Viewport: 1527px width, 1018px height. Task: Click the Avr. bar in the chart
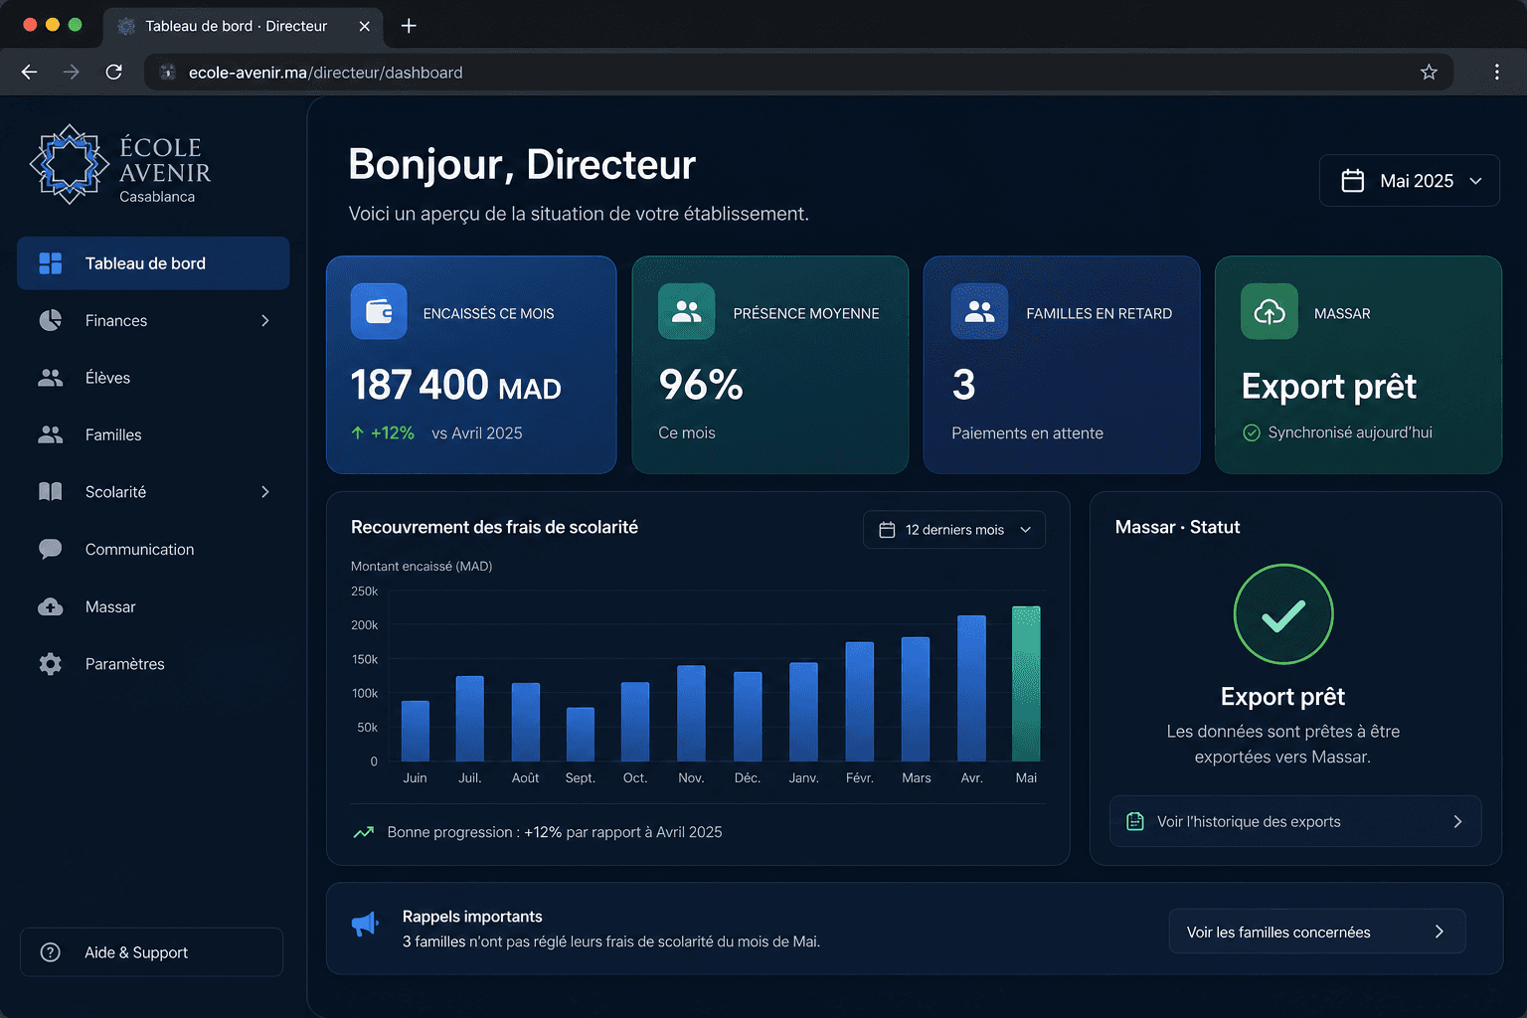pos(971,688)
